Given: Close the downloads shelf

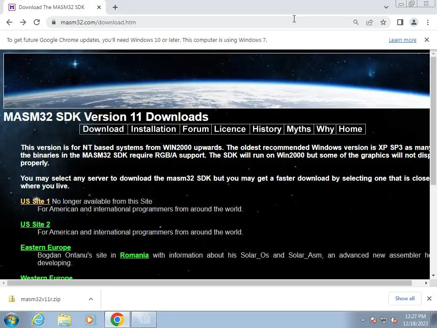Looking at the screenshot, I should click(x=429, y=299).
